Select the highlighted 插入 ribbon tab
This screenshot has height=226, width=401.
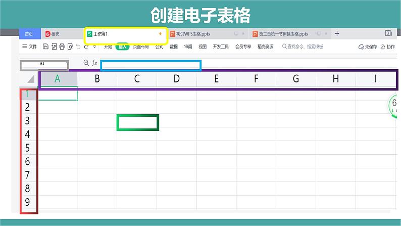122,47
